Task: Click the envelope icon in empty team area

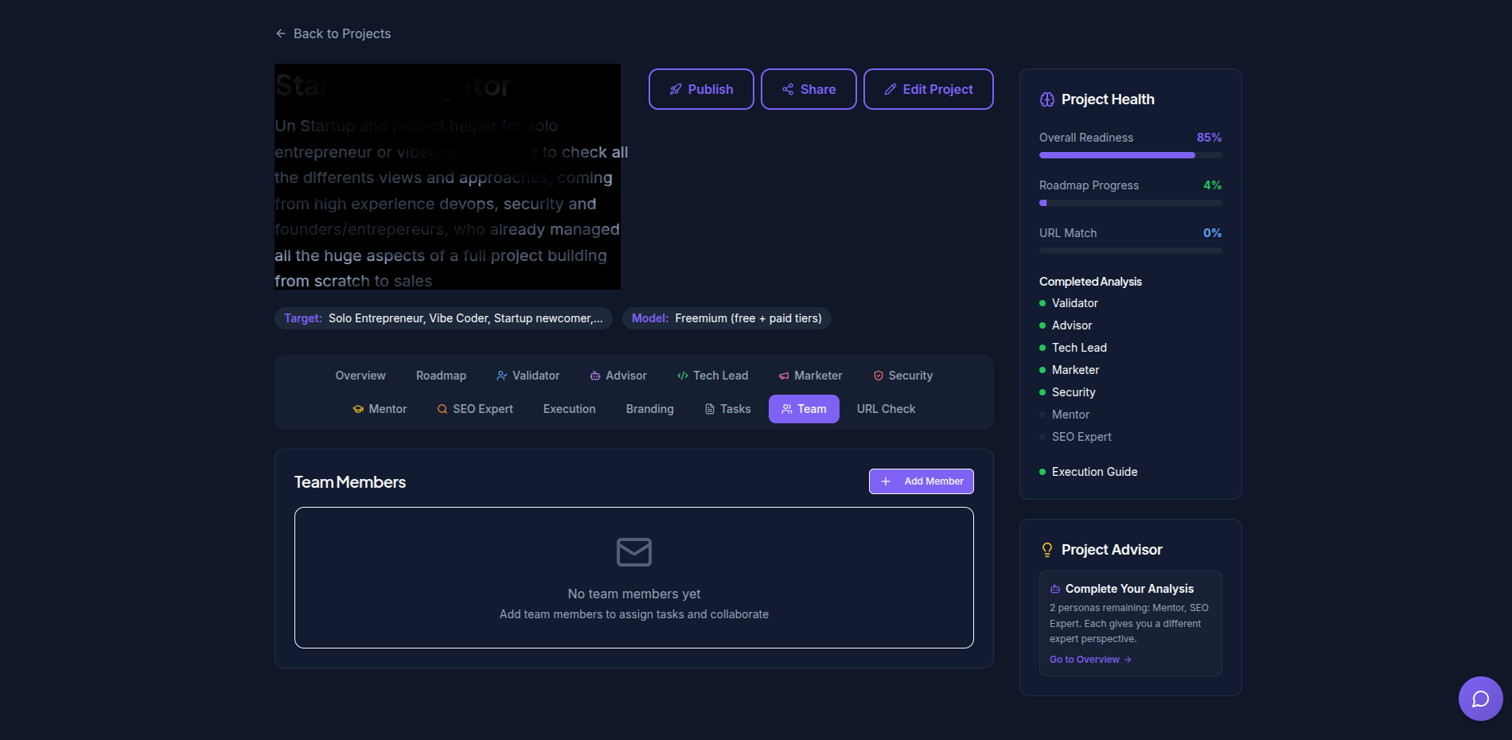Action: (633, 552)
